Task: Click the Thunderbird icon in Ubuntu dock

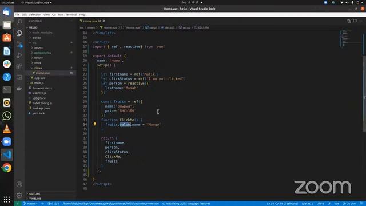Action: tap(7, 12)
